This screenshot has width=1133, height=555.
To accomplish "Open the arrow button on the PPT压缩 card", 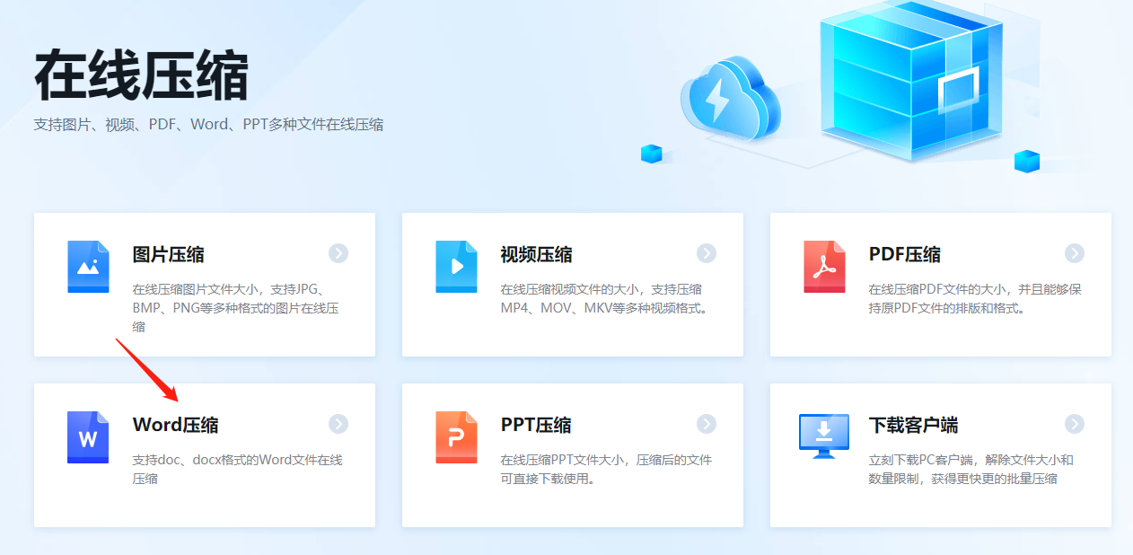I will point(707,424).
